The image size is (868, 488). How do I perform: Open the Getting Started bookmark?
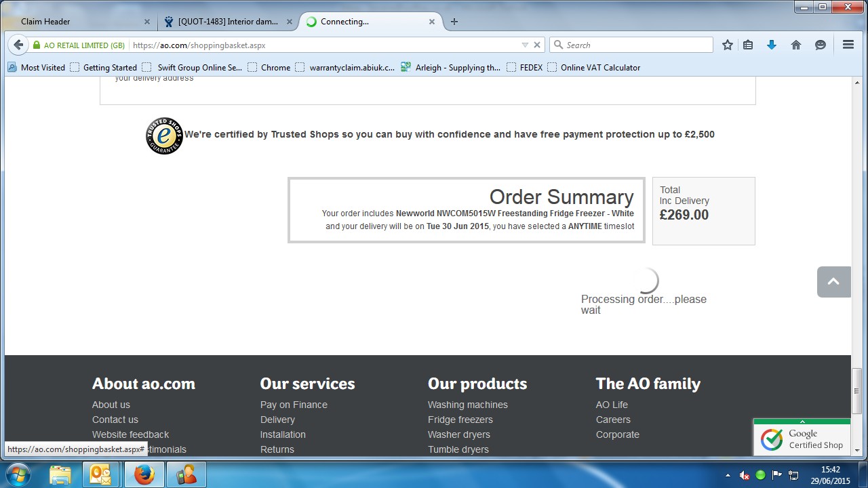point(103,67)
